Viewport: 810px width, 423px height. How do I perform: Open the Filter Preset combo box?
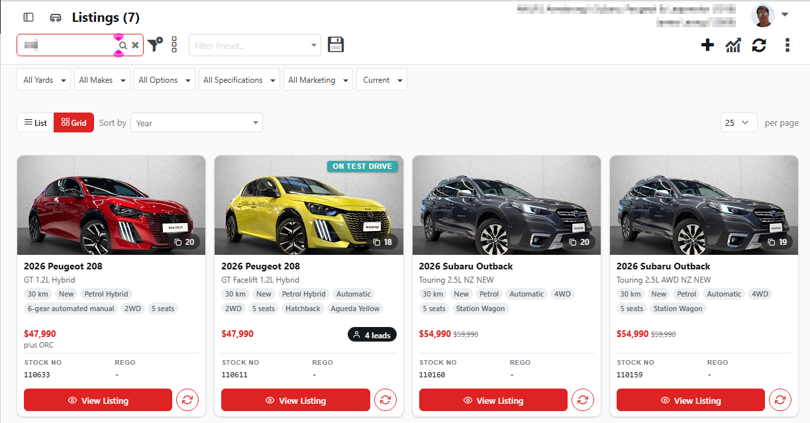pos(255,45)
